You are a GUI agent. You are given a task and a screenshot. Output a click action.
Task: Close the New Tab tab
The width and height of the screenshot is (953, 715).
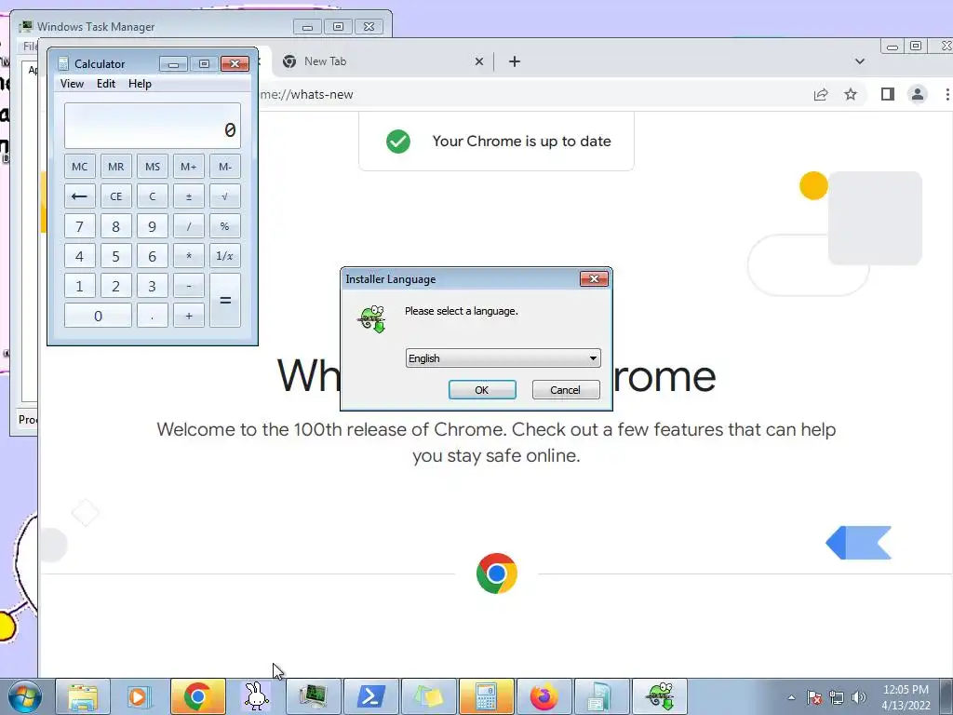[479, 61]
